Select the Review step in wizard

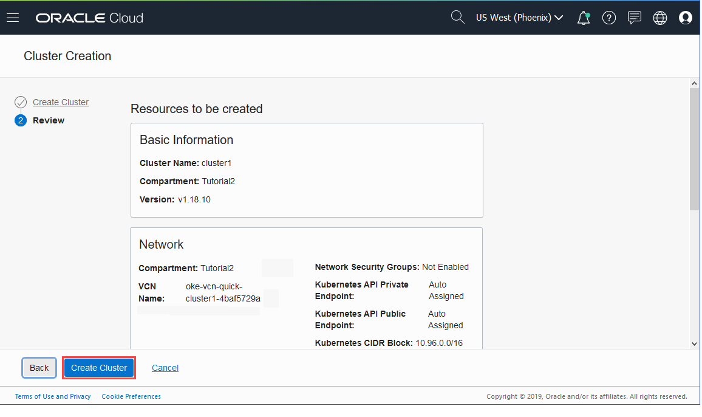point(49,120)
